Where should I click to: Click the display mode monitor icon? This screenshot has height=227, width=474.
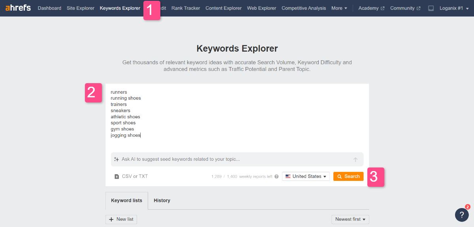tap(431, 8)
